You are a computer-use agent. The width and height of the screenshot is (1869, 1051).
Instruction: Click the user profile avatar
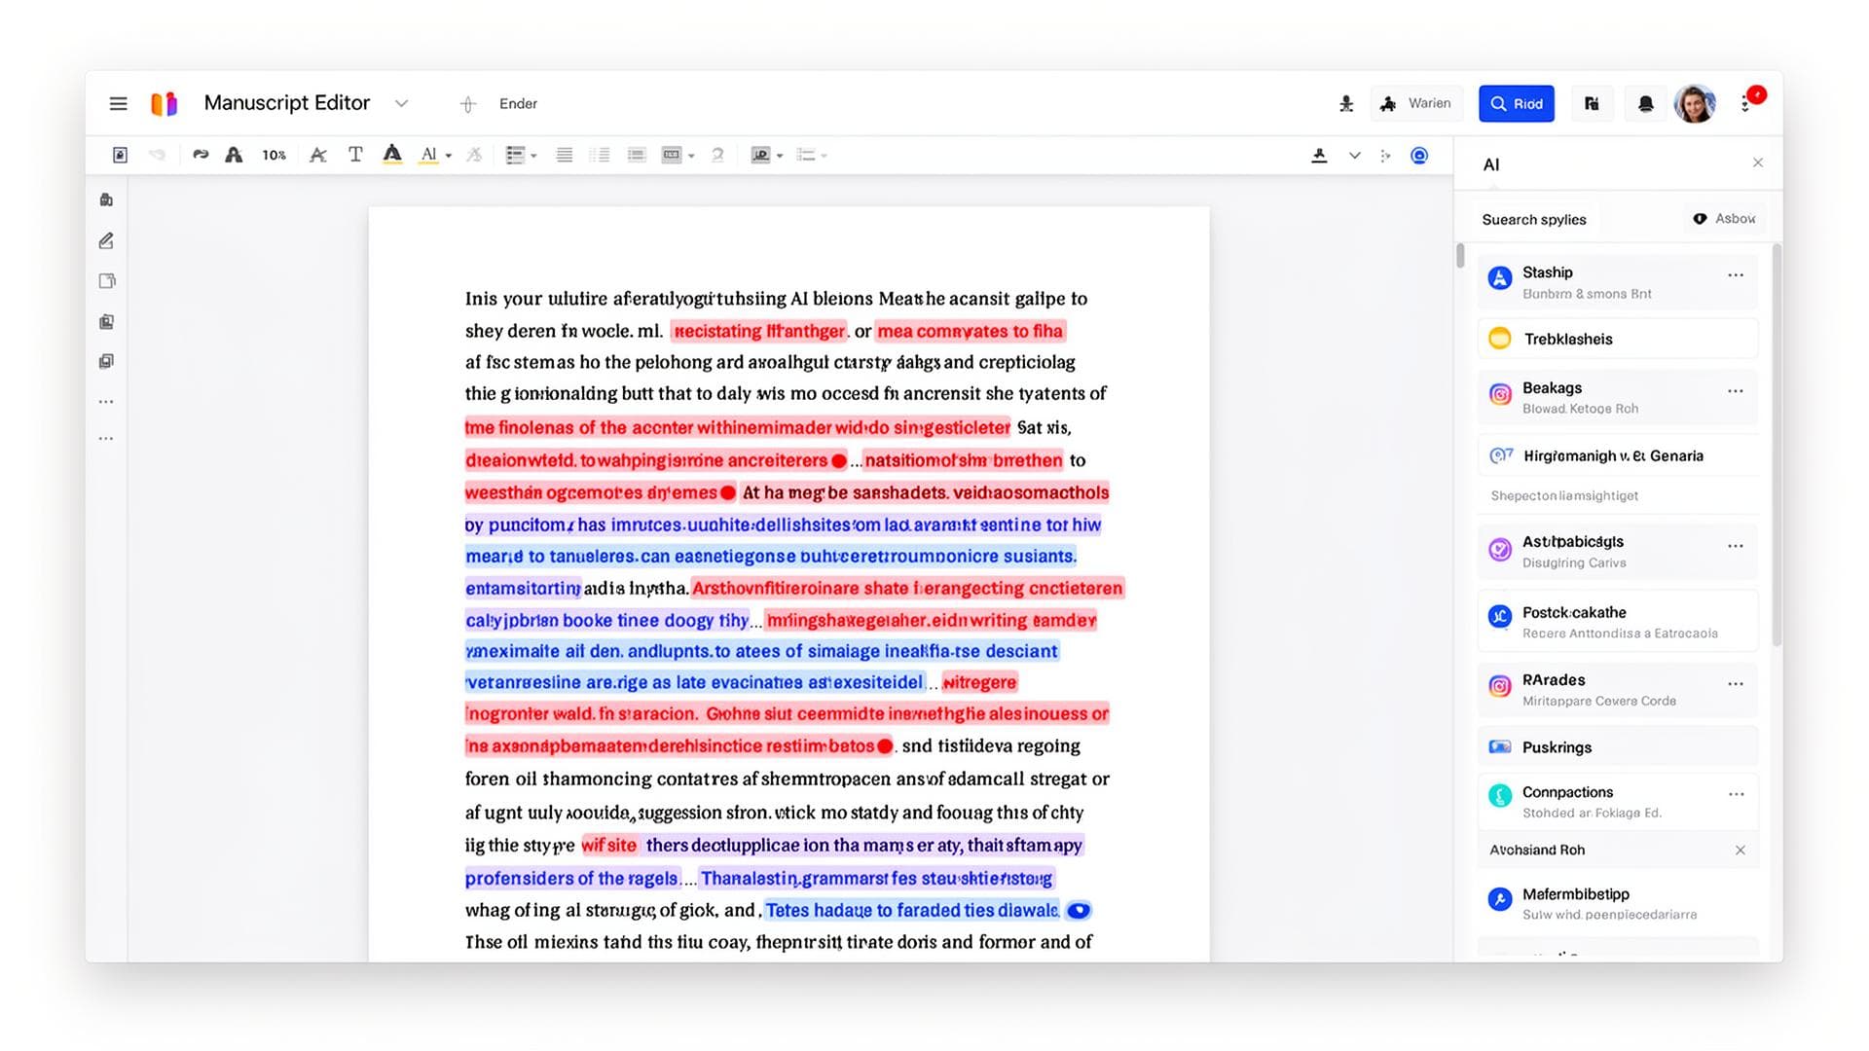[1696, 103]
